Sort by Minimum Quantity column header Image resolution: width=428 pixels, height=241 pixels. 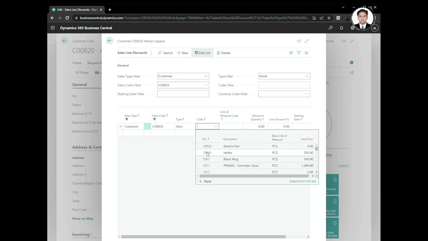[x=258, y=117]
